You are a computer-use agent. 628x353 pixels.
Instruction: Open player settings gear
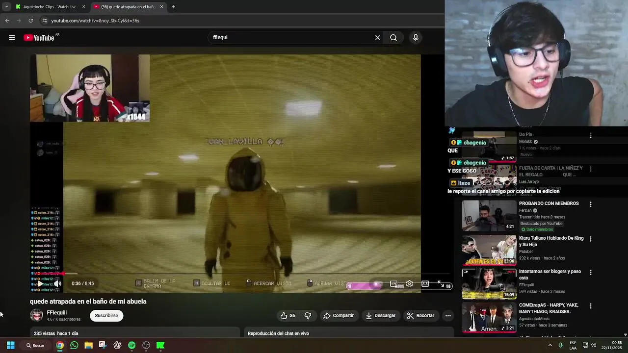pos(409,284)
